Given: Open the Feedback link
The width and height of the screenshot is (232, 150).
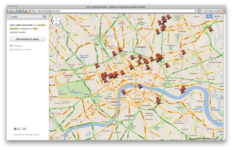Looking at the screenshot, I should point(18,46).
